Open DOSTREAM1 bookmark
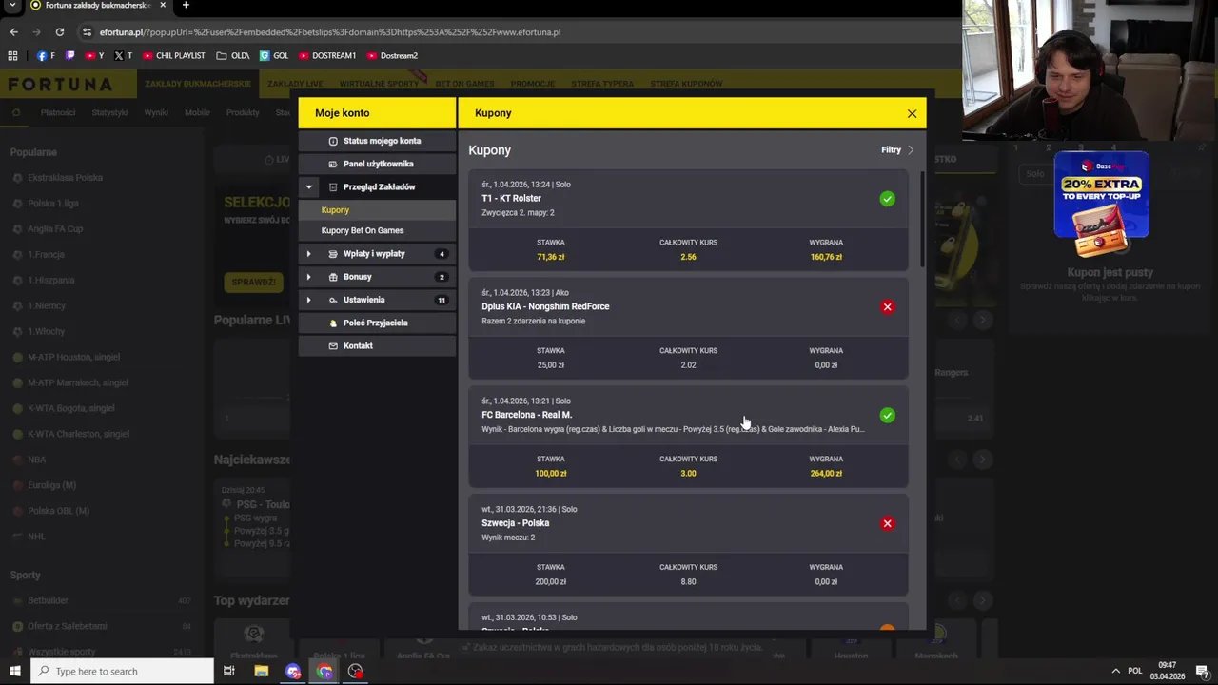The height and width of the screenshot is (685, 1218). click(326, 56)
